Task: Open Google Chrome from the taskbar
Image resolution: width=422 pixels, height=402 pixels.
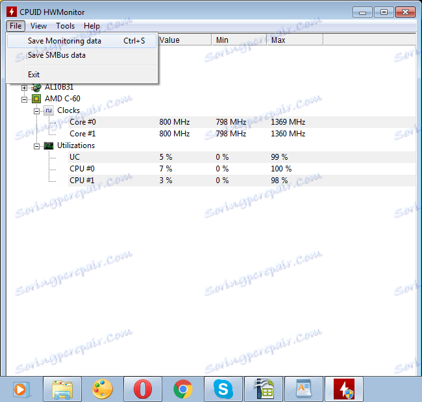Action: click(x=183, y=390)
